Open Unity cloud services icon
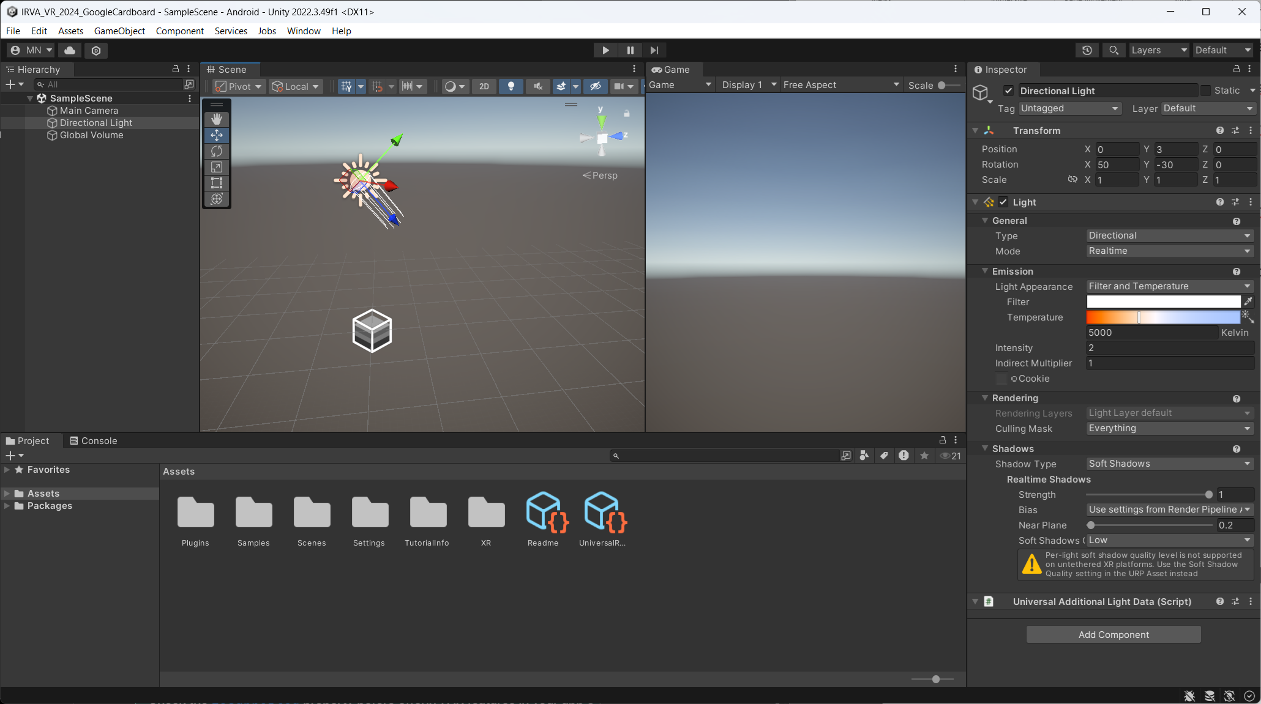 point(70,50)
